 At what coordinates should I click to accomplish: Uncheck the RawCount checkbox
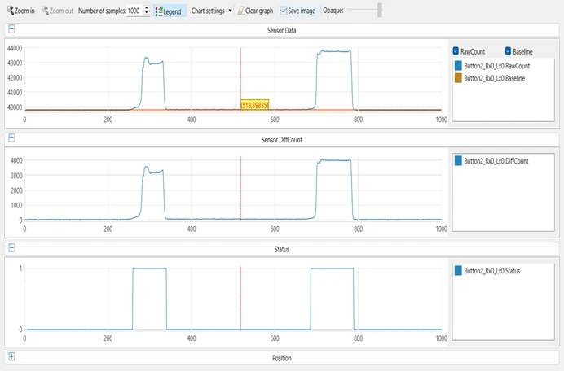(x=456, y=51)
